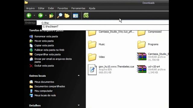This screenshot has height=108, width=193.
Task: Click the Meu computador icon
Action: (31, 91)
